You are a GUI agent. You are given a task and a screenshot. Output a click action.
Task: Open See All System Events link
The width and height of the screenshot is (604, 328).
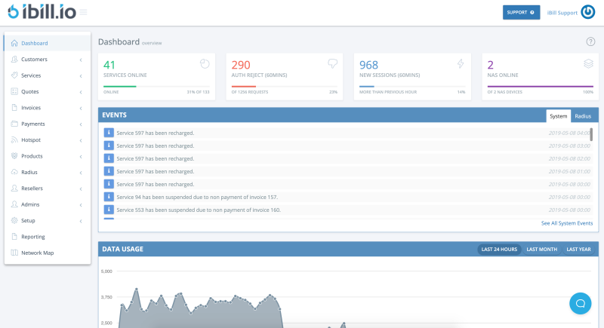click(566, 223)
